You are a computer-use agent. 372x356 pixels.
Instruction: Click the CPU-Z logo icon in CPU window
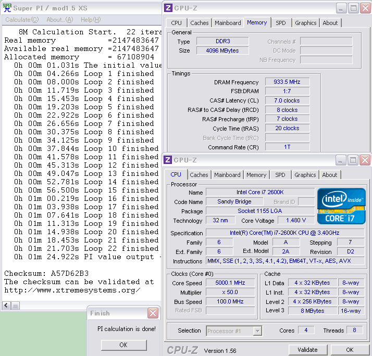pos(167,160)
